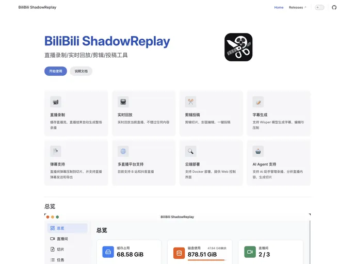Click the 878.51 GiB disk usage value
This screenshot has width=355, height=264.
[x=202, y=255]
